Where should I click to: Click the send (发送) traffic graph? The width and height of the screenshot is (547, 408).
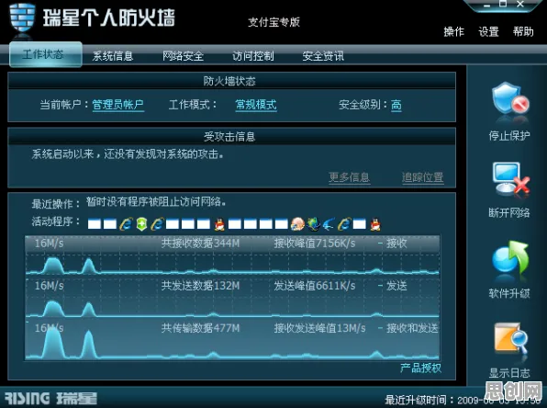point(232,298)
